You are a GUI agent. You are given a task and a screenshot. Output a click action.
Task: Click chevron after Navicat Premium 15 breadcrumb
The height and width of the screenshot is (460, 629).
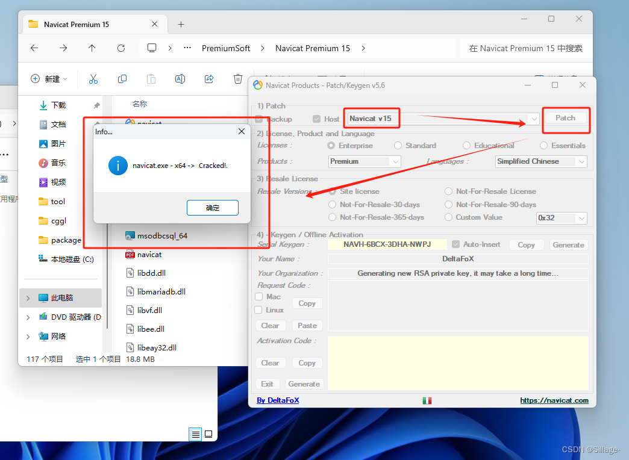click(363, 48)
